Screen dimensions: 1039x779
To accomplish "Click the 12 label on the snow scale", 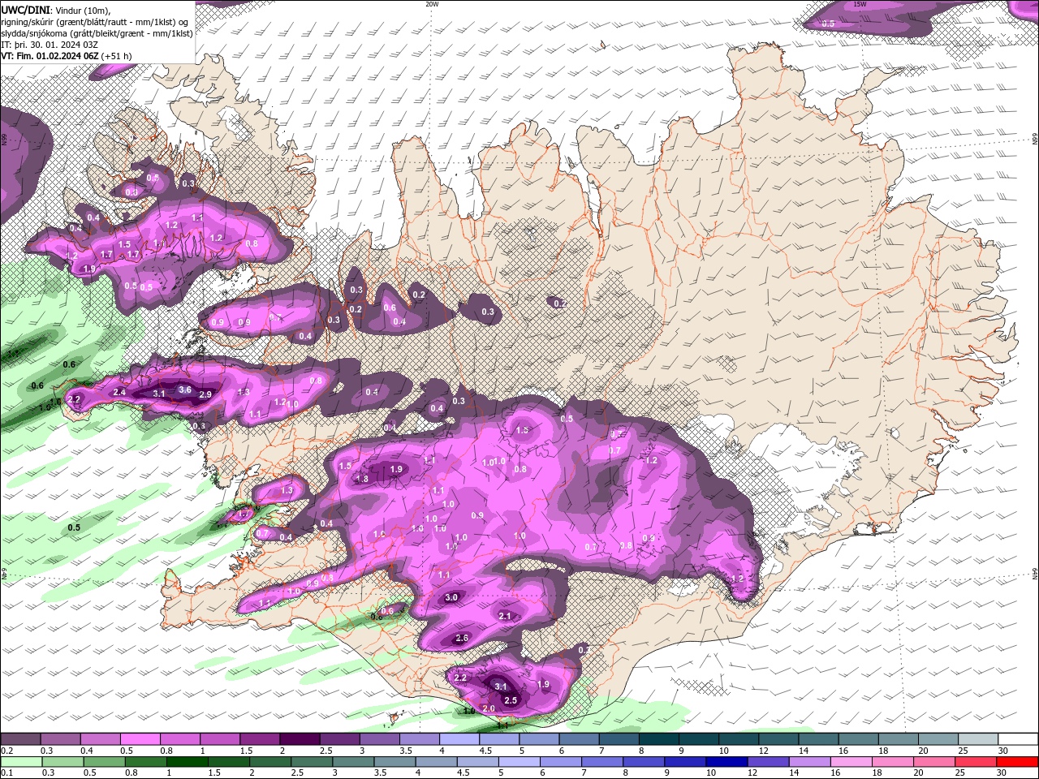I will 763,751.
